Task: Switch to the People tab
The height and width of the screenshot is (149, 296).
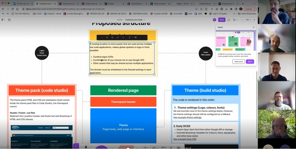Action: [115, 4]
